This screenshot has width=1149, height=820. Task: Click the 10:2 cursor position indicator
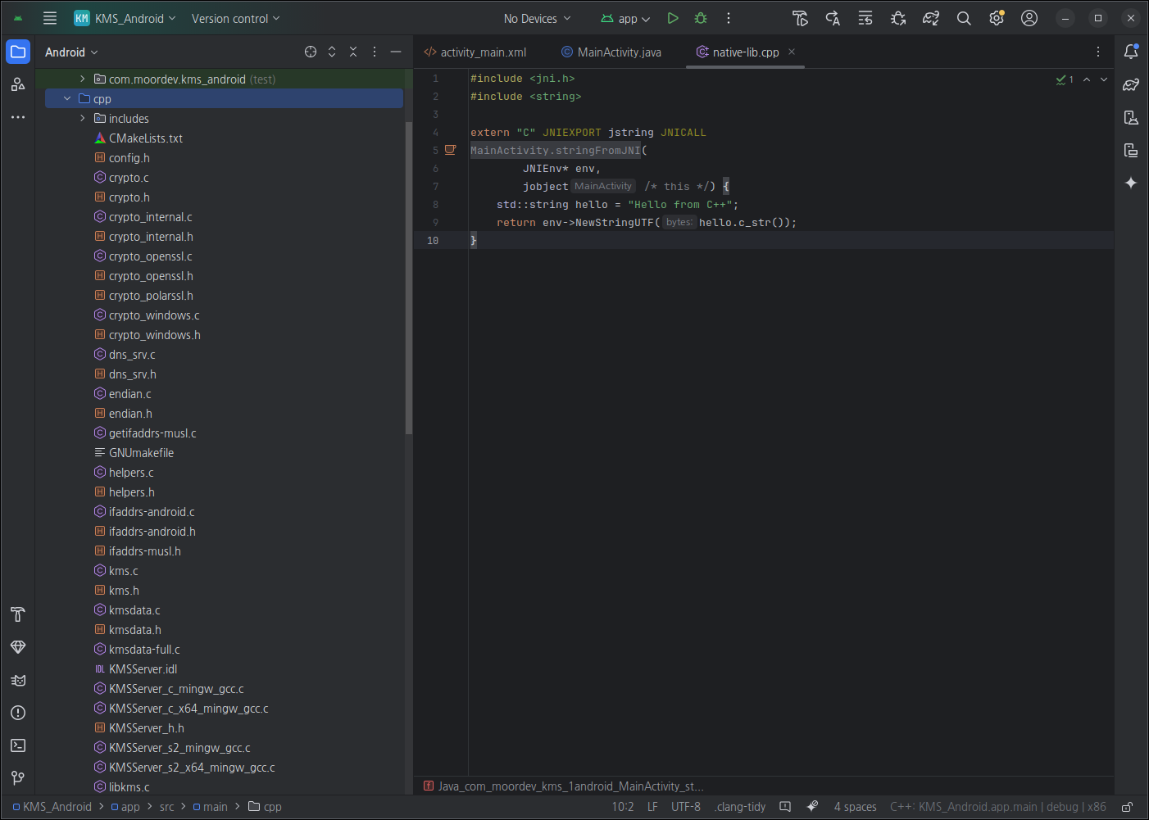[x=623, y=807]
